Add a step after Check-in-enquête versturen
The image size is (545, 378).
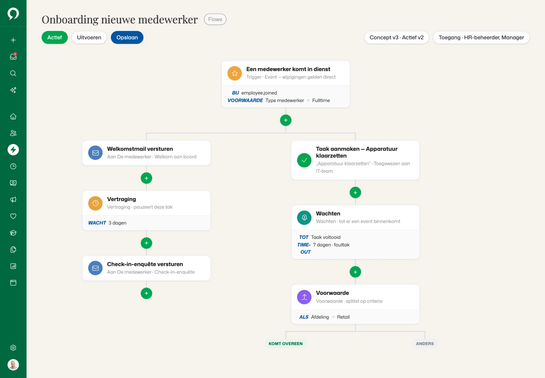pyautogui.click(x=146, y=293)
